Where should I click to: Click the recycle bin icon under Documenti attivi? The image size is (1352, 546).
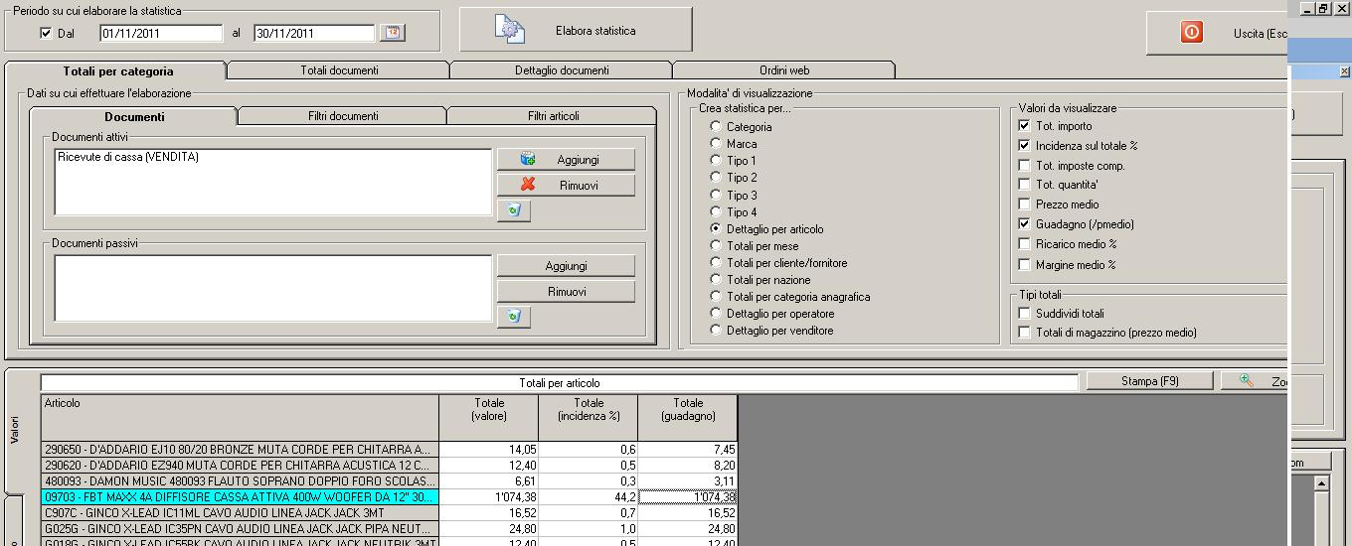click(514, 210)
